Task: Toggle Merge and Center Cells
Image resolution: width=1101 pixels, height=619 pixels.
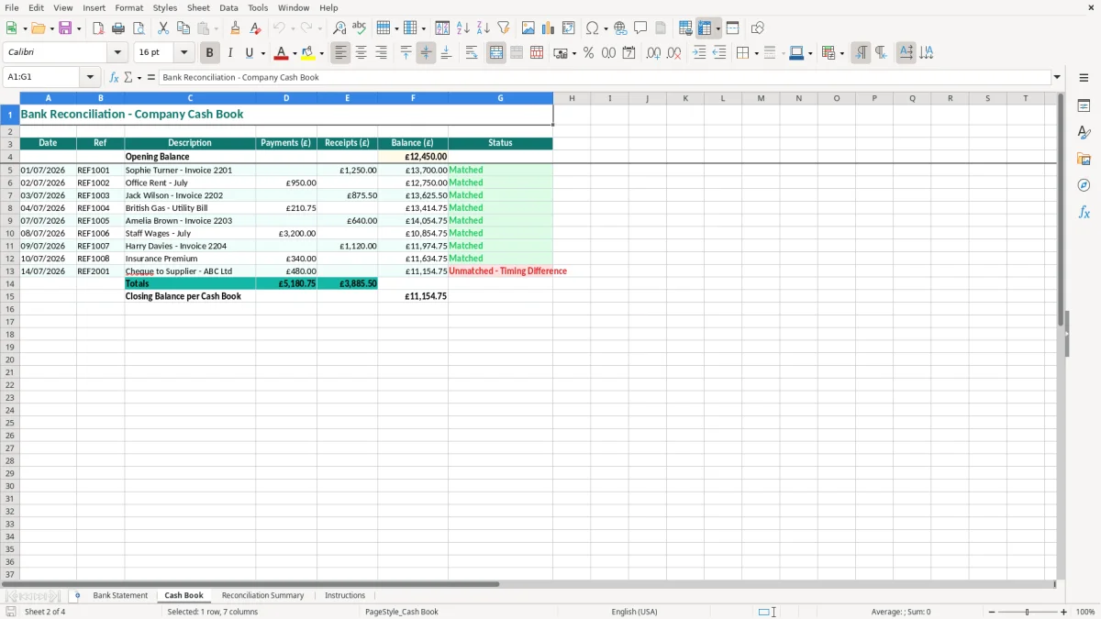Action: [x=496, y=53]
